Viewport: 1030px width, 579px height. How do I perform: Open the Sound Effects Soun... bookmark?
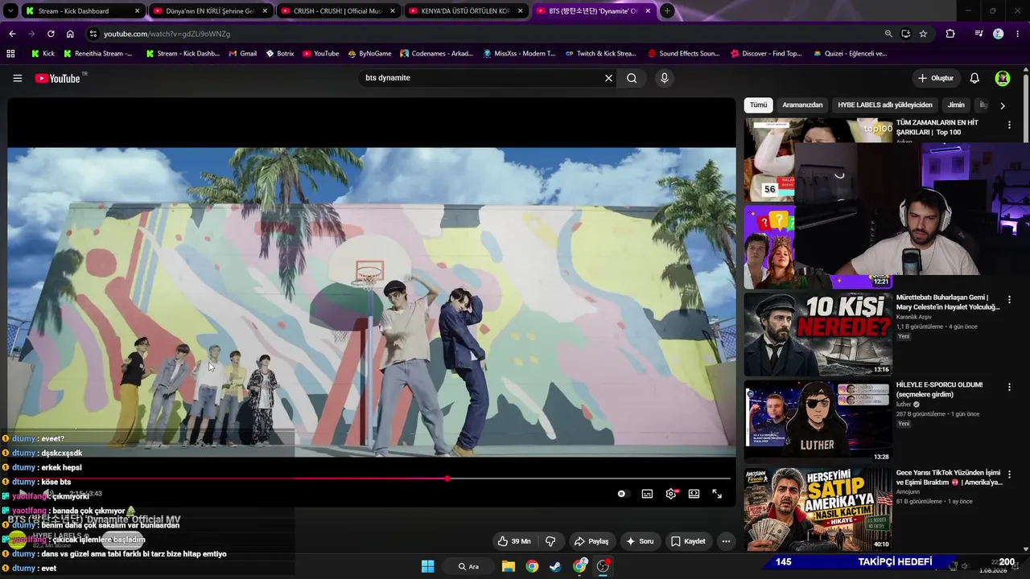[x=683, y=54]
